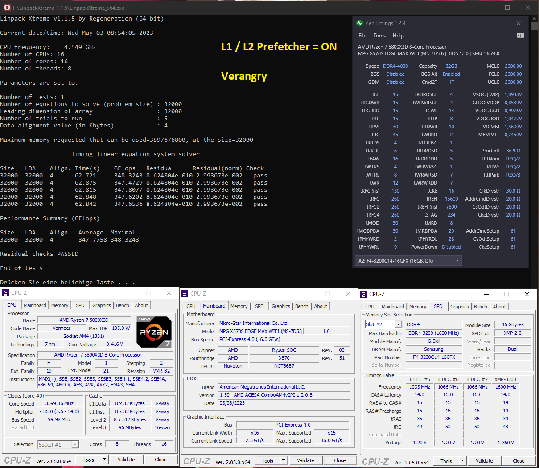Switch to Graphics tab in right CPU-Z
The width and height of the screenshot is (539, 468).
click(x=460, y=307)
